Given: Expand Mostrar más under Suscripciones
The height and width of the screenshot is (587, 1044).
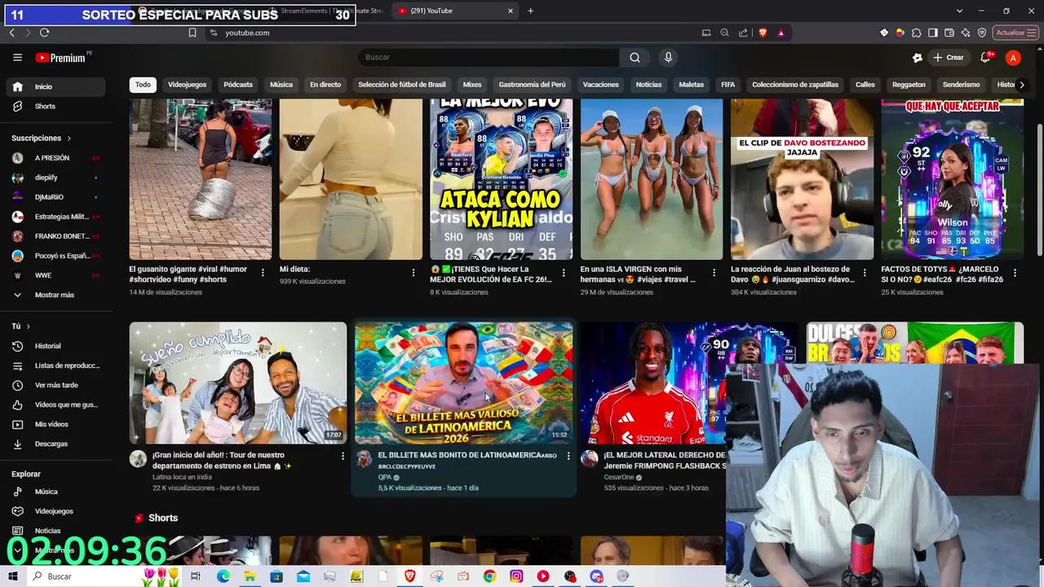Looking at the screenshot, I should pyautogui.click(x=54, y=295).
